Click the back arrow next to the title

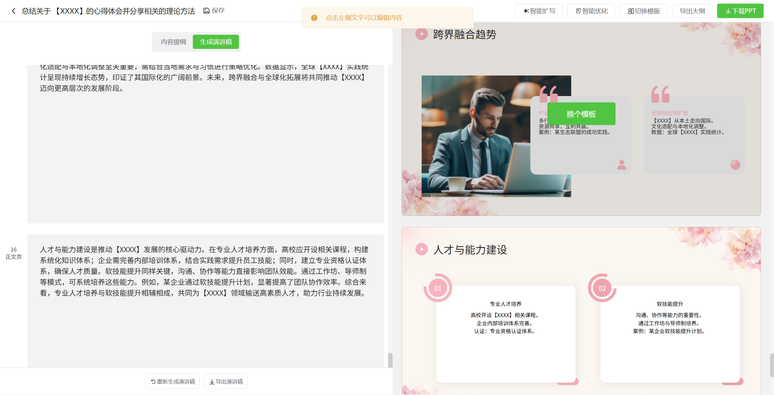click(13, 11)
